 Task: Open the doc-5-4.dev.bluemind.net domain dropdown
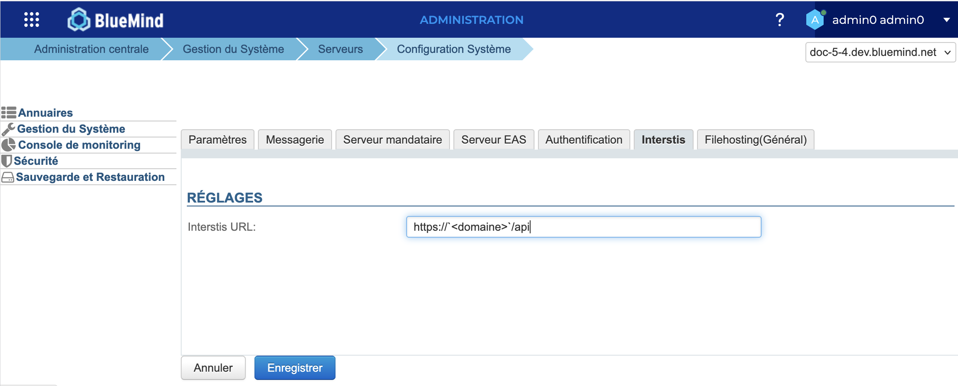tap(880, 52)
